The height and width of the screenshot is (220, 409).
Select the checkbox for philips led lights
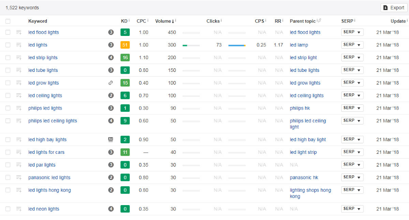8,108
